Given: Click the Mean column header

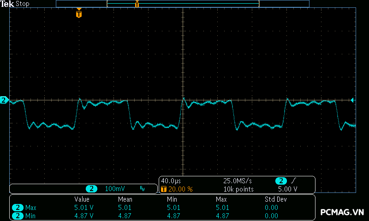Looking at the screenshot, I should point(125,199).
